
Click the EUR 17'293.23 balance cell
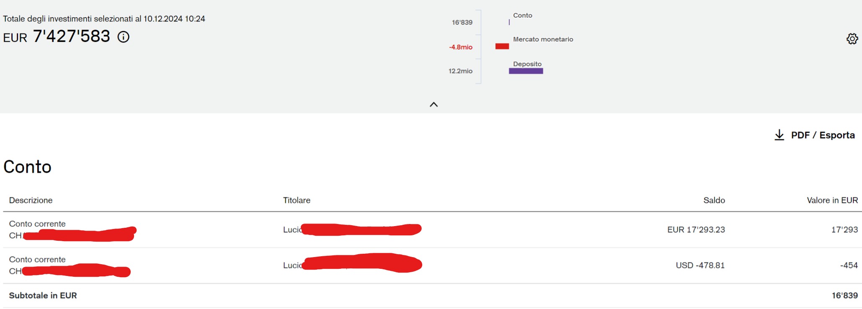(696, 230)
